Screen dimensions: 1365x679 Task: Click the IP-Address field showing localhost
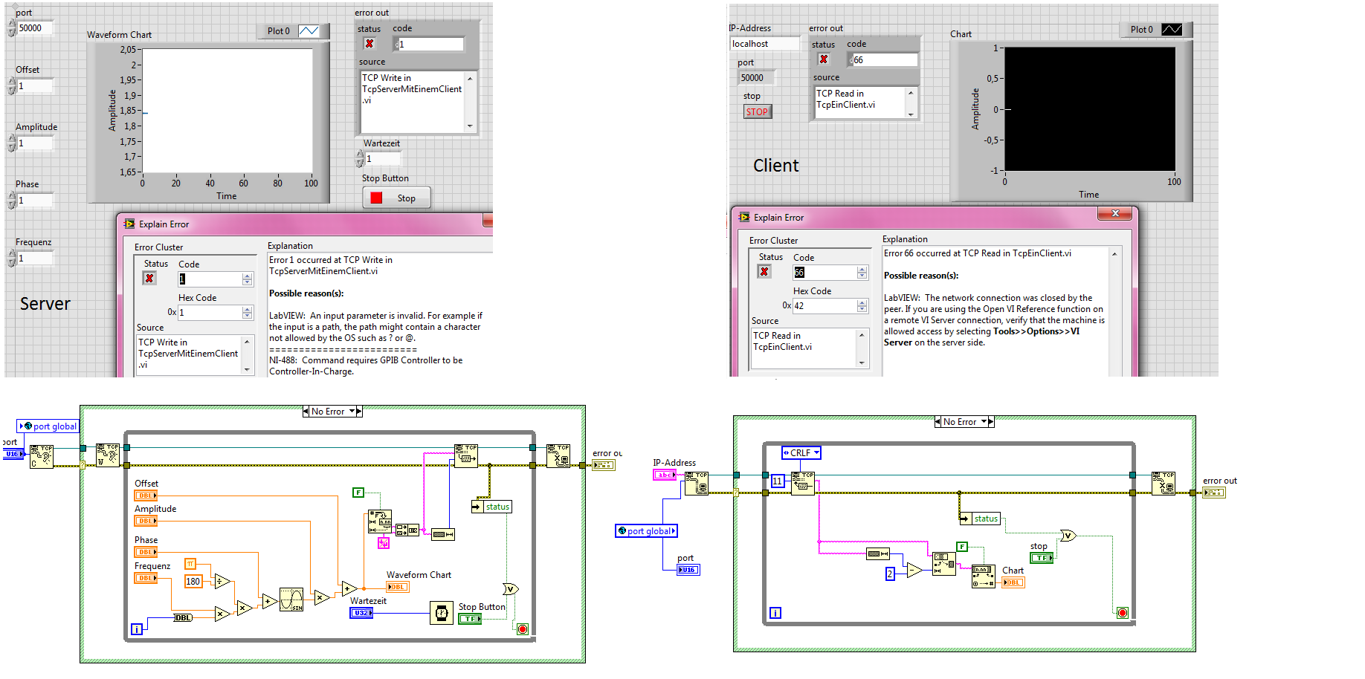point(764,44)
